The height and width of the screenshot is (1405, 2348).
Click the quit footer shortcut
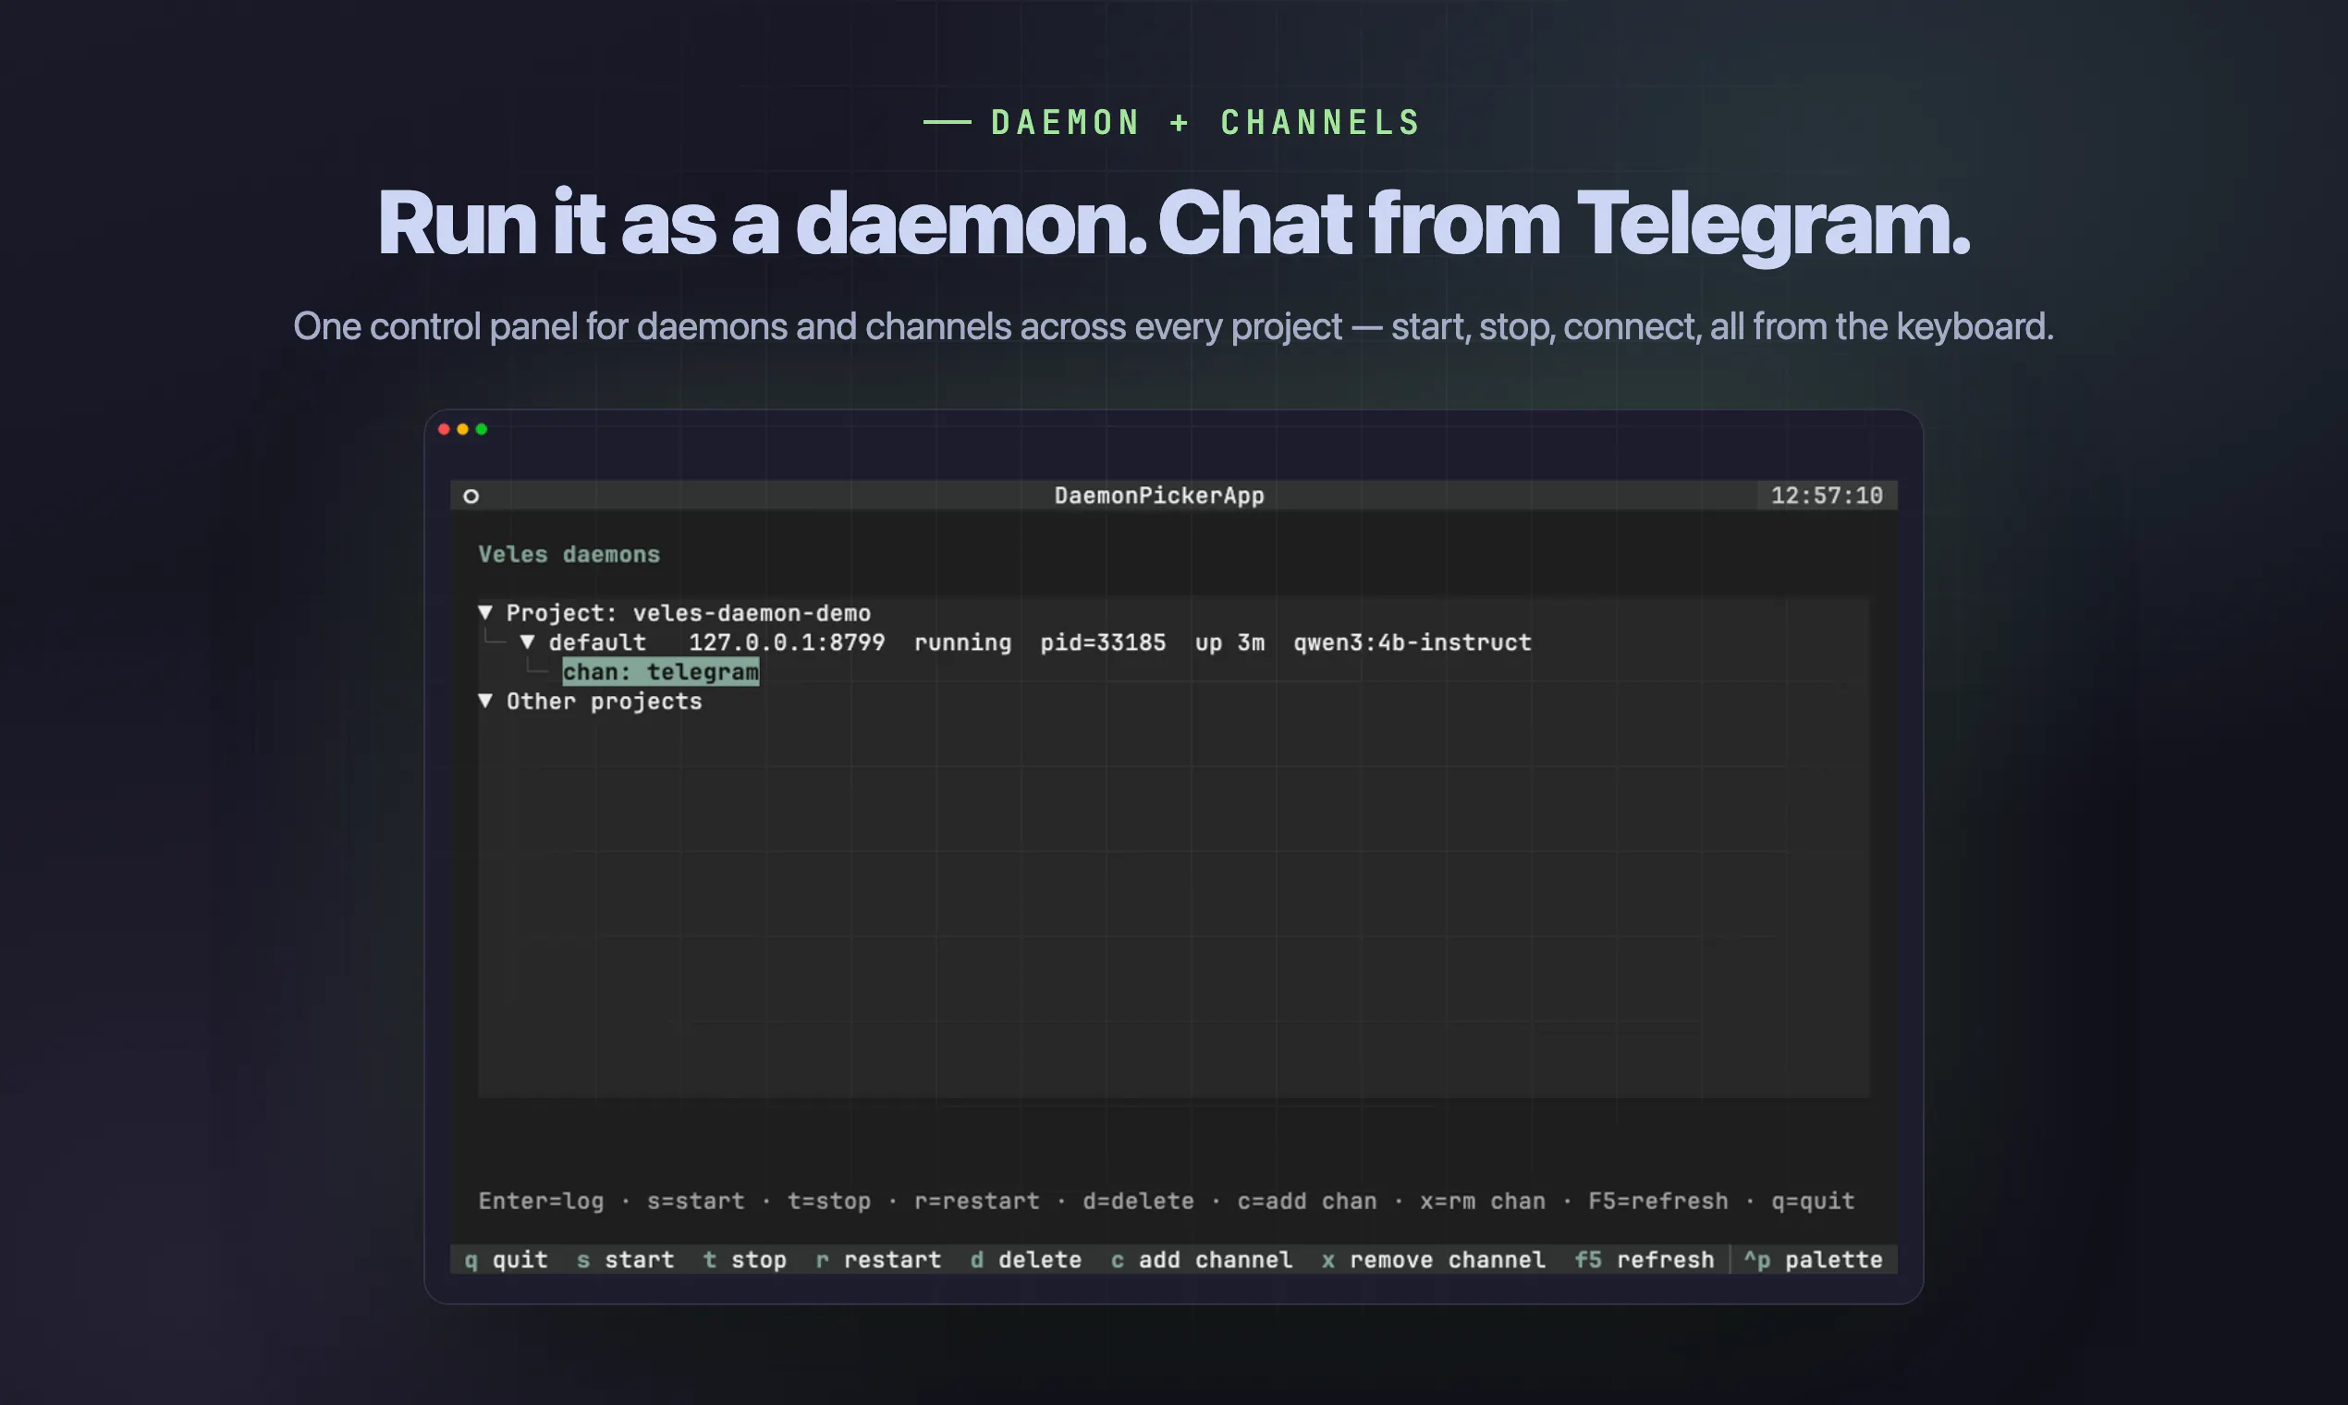(x=506, y=1259)
